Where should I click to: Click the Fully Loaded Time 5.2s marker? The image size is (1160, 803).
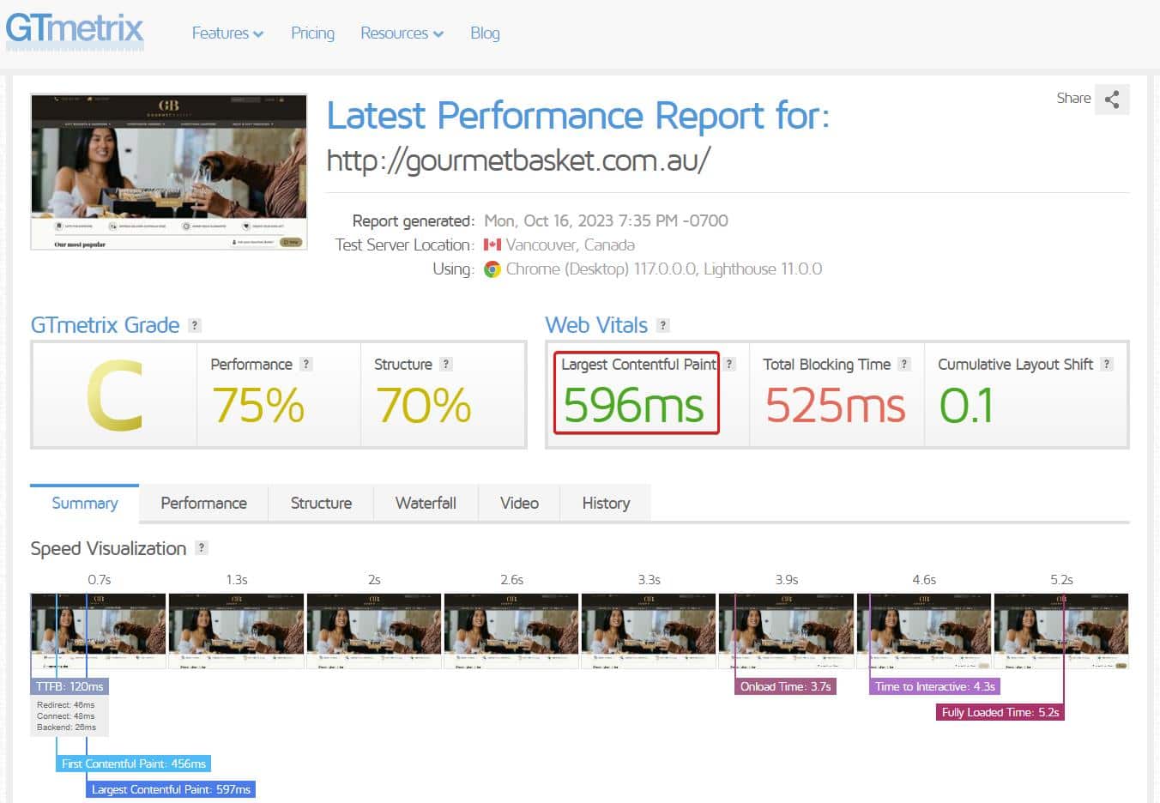pos(1000,712)
